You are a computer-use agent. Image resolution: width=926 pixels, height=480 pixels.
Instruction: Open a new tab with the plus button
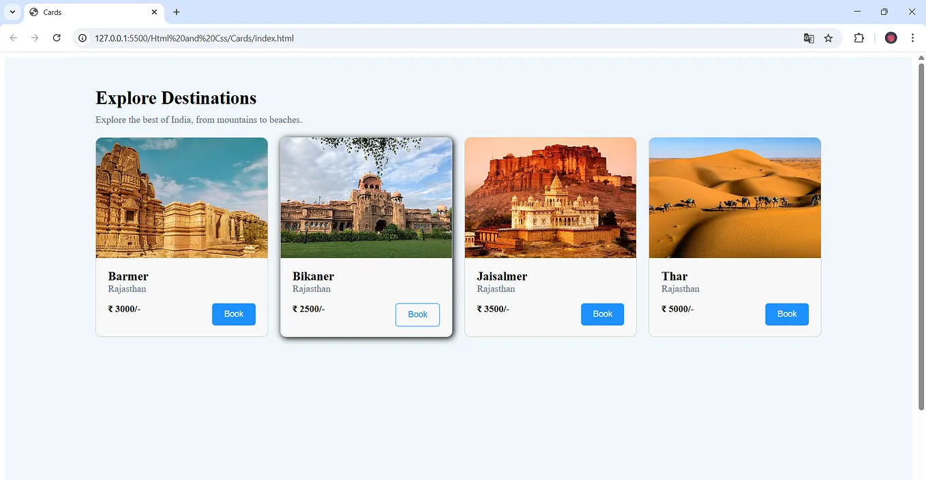[x=176, y=12]
